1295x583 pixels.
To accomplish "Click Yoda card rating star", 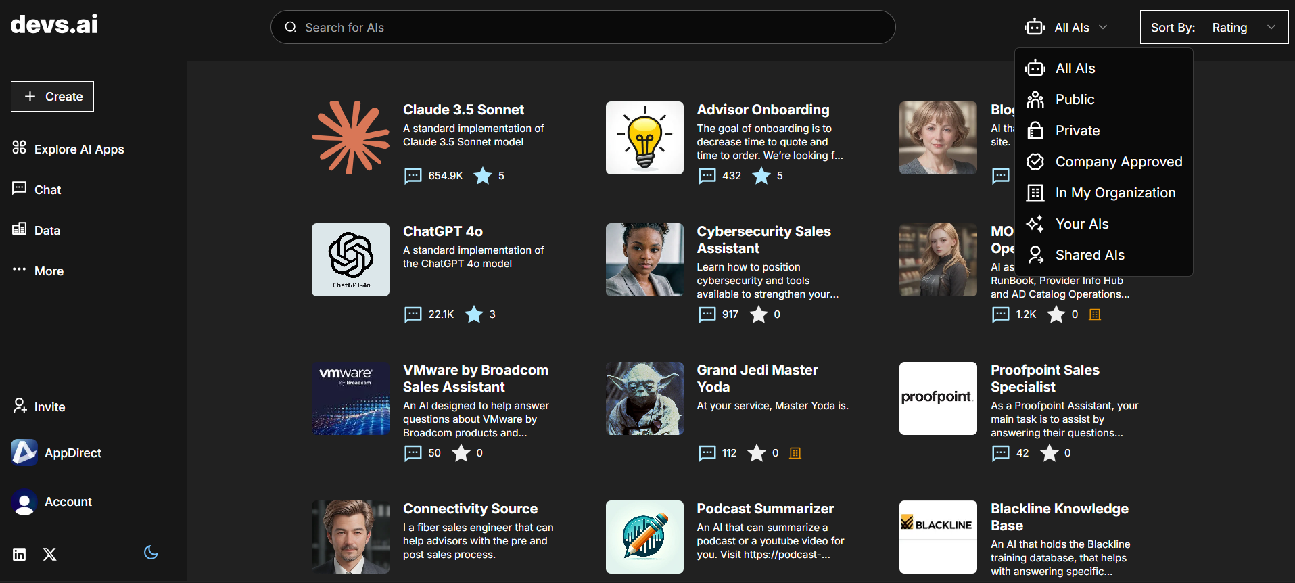I will tap(757, 453).
